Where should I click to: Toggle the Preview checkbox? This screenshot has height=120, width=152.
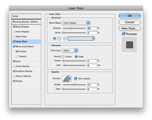coord(124,34)
